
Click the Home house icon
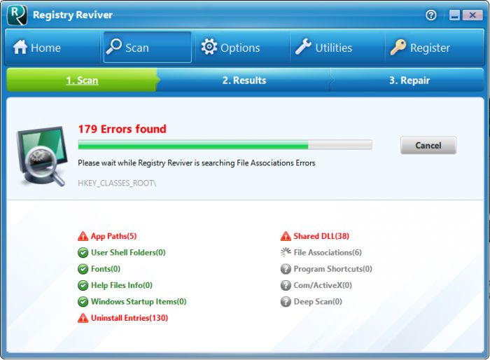point(20,47)
